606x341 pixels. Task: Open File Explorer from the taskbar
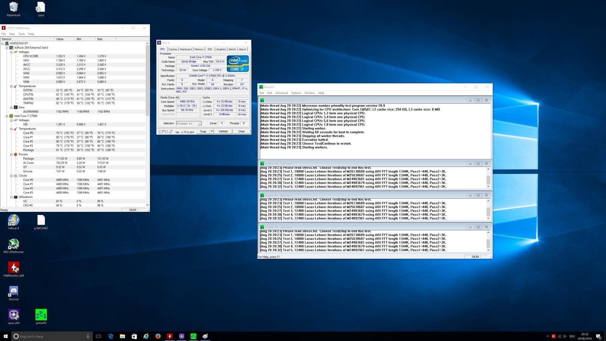122,336
